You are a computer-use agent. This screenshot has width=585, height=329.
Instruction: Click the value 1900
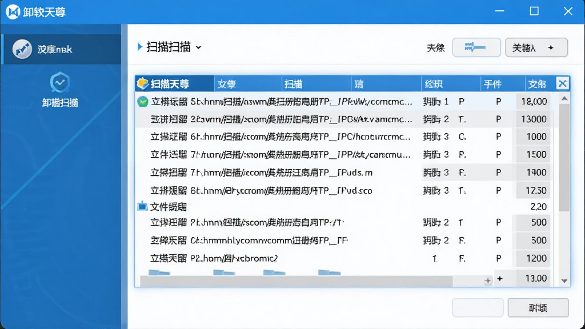(x=536, y=172)
